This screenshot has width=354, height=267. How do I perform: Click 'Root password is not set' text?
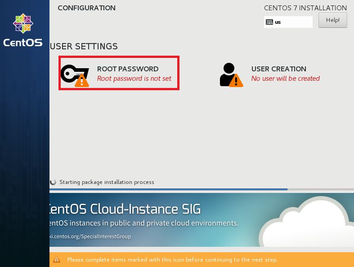tap(134, 79)
